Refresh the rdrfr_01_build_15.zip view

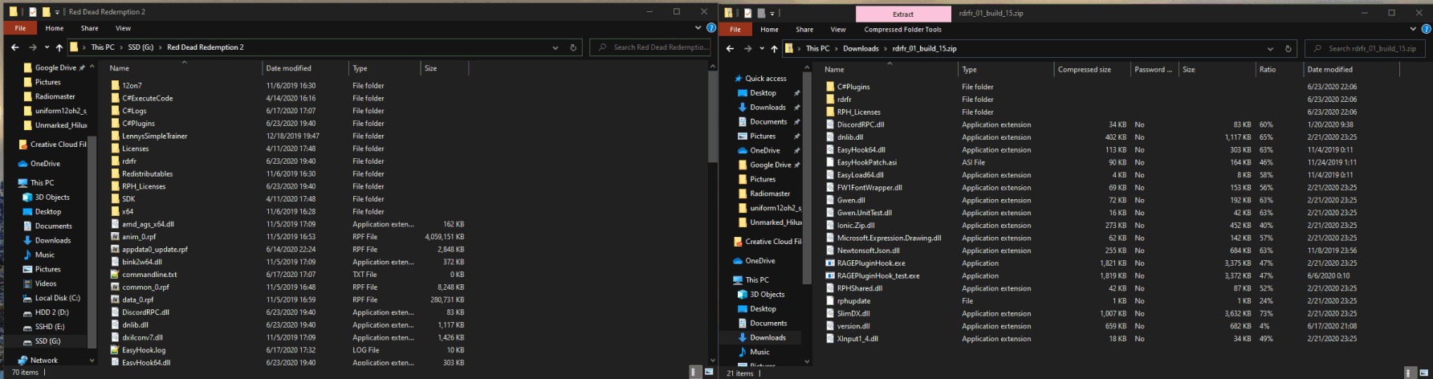coord(1288,49)
